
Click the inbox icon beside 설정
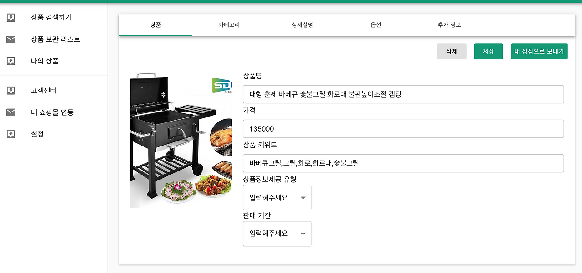tap(11, 134)
